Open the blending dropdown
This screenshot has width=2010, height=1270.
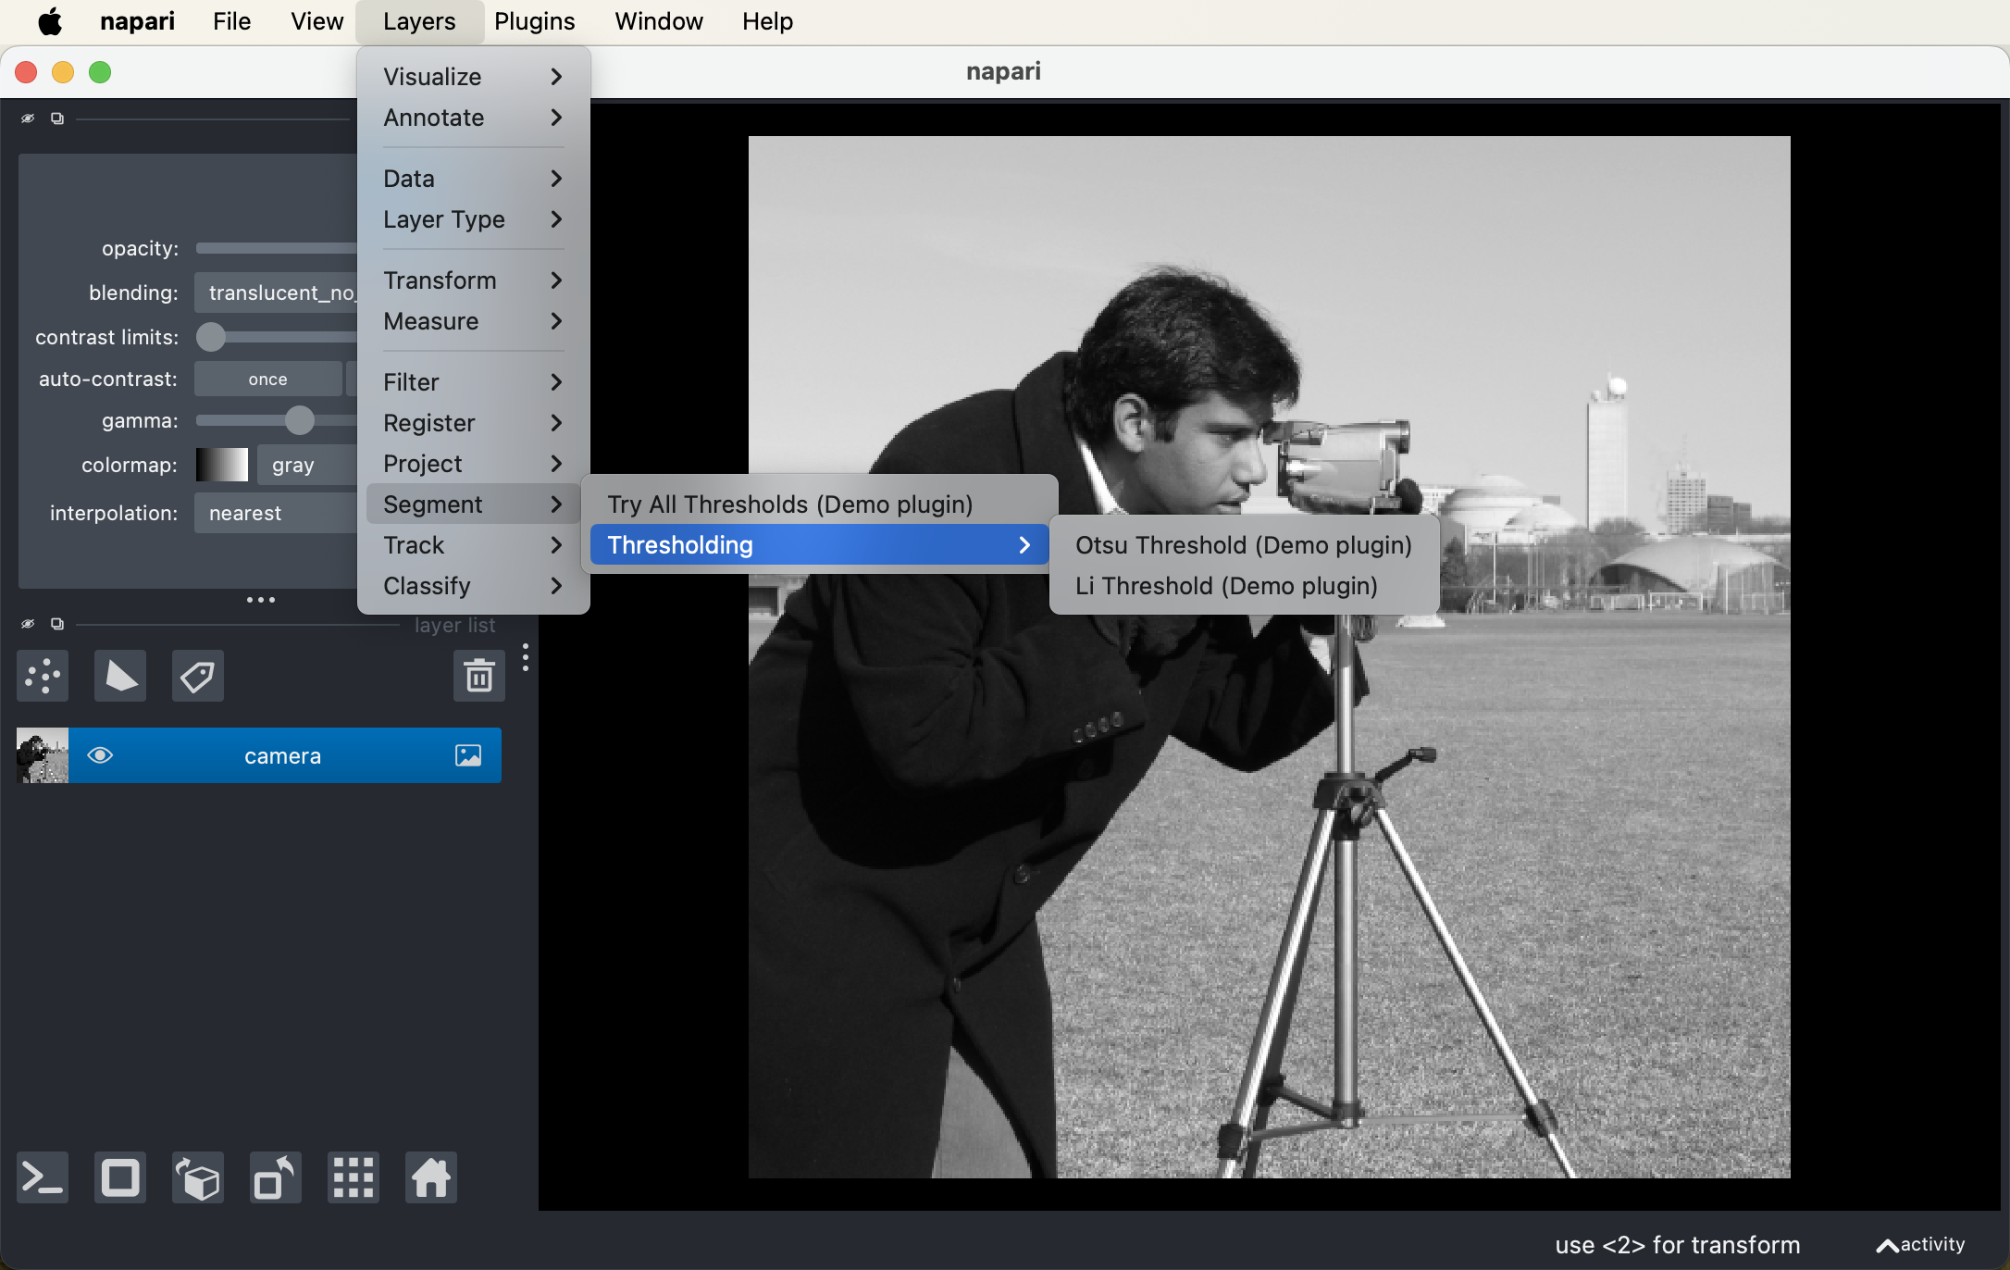point(277,292)
